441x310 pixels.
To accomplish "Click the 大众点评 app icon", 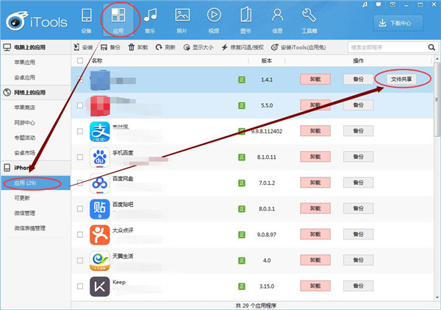I will click(x=99, y=235).
